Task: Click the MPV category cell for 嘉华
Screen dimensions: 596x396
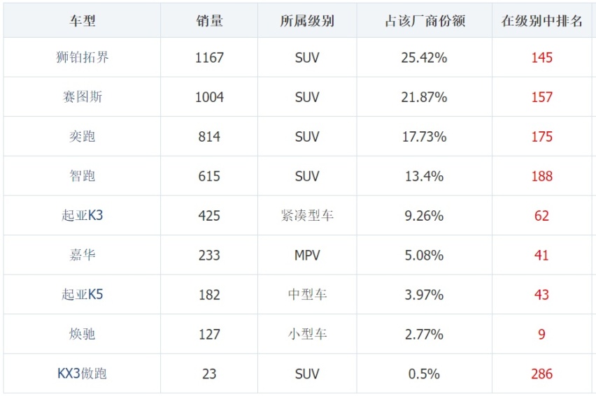Action: pyautogui.click(x=307, y=255)
